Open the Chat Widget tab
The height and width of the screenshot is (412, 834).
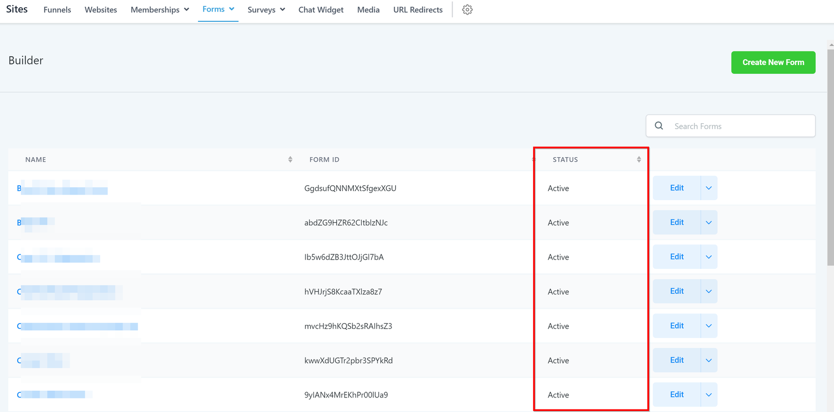(x=321, y=10)
